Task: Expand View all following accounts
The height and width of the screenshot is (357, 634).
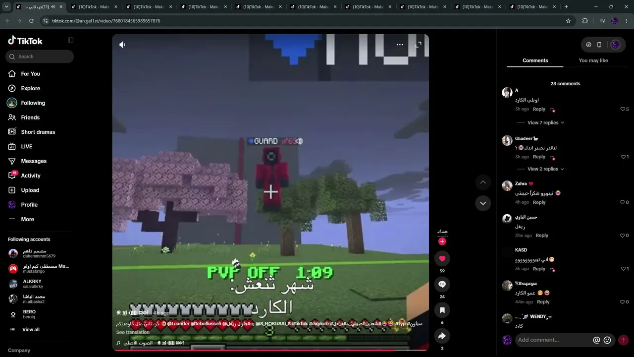Action: point(31,330)
